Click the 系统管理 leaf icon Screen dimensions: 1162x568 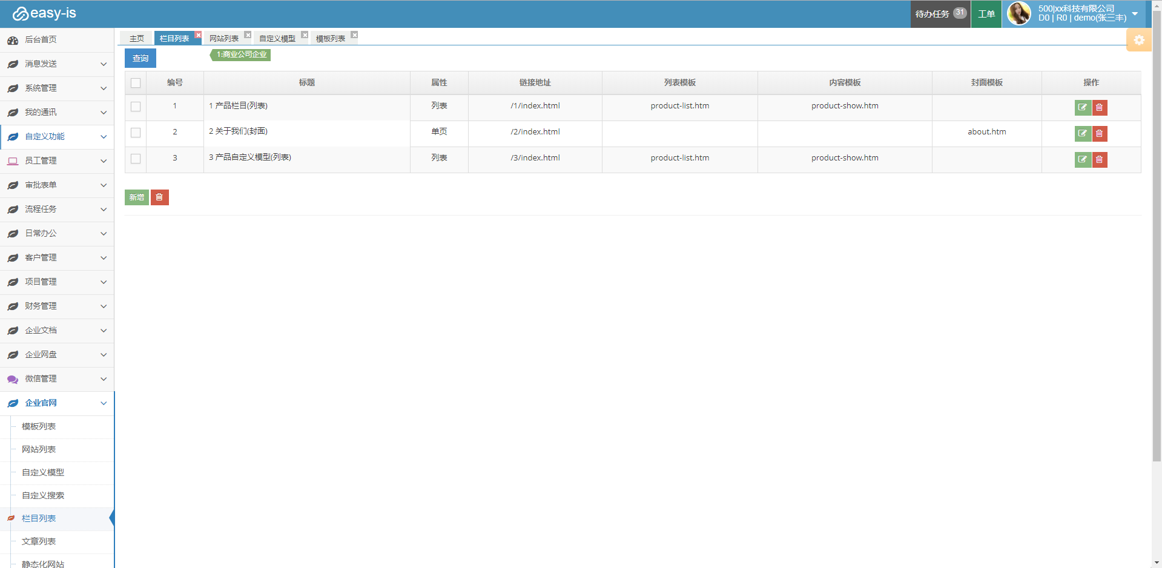13,88
